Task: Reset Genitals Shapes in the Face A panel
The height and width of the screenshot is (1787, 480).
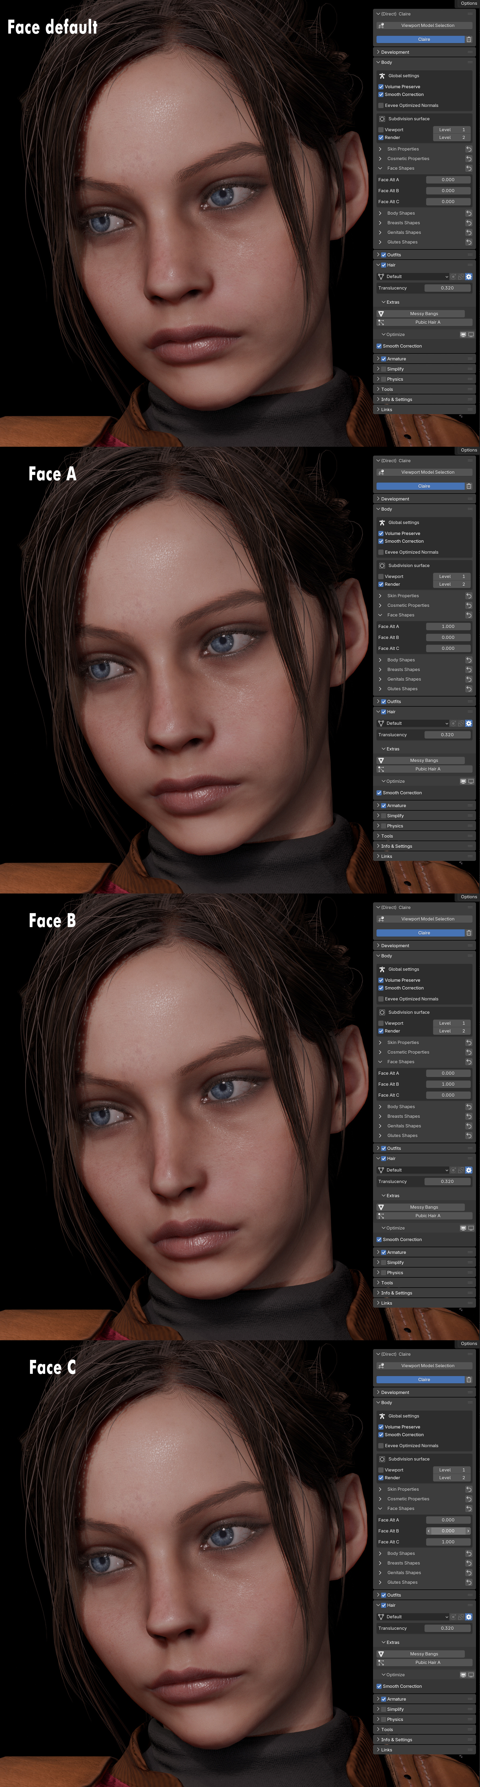Action: pos(469,679)
